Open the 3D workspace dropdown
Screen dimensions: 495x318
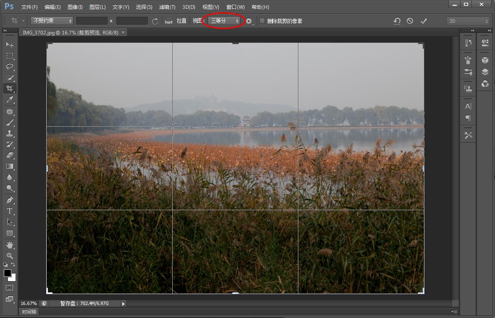point(468,21)
